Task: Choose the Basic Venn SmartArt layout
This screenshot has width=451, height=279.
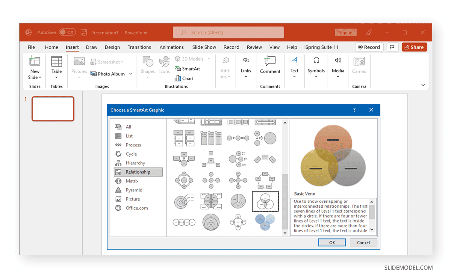Action: click(x=265, y=201)
